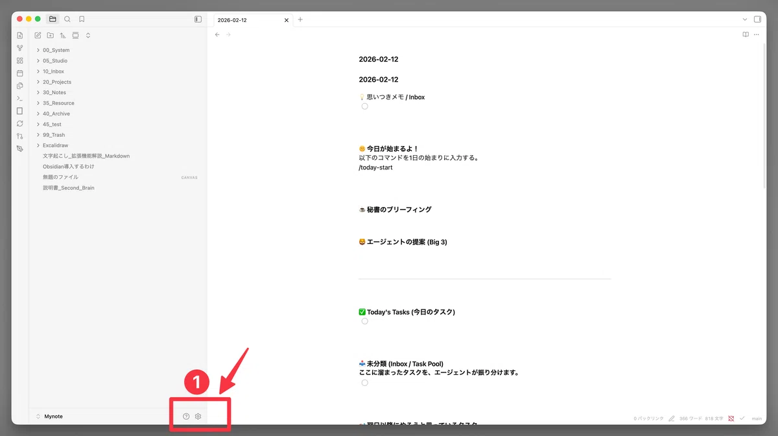Viewport: 778px width, 436px height.
Task: Switch to reading view book icon
Action: 746,34
